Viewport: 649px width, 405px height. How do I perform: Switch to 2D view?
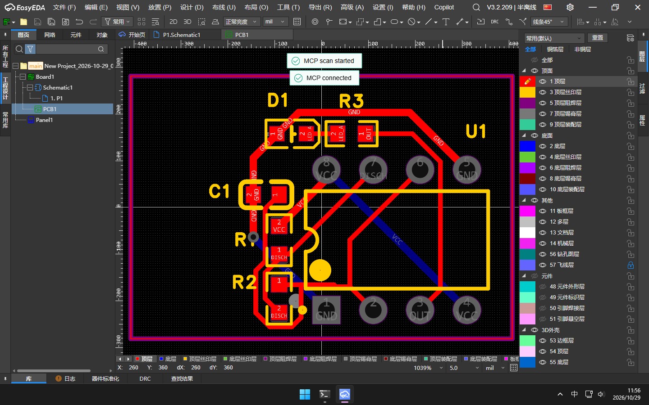(173, 22)
